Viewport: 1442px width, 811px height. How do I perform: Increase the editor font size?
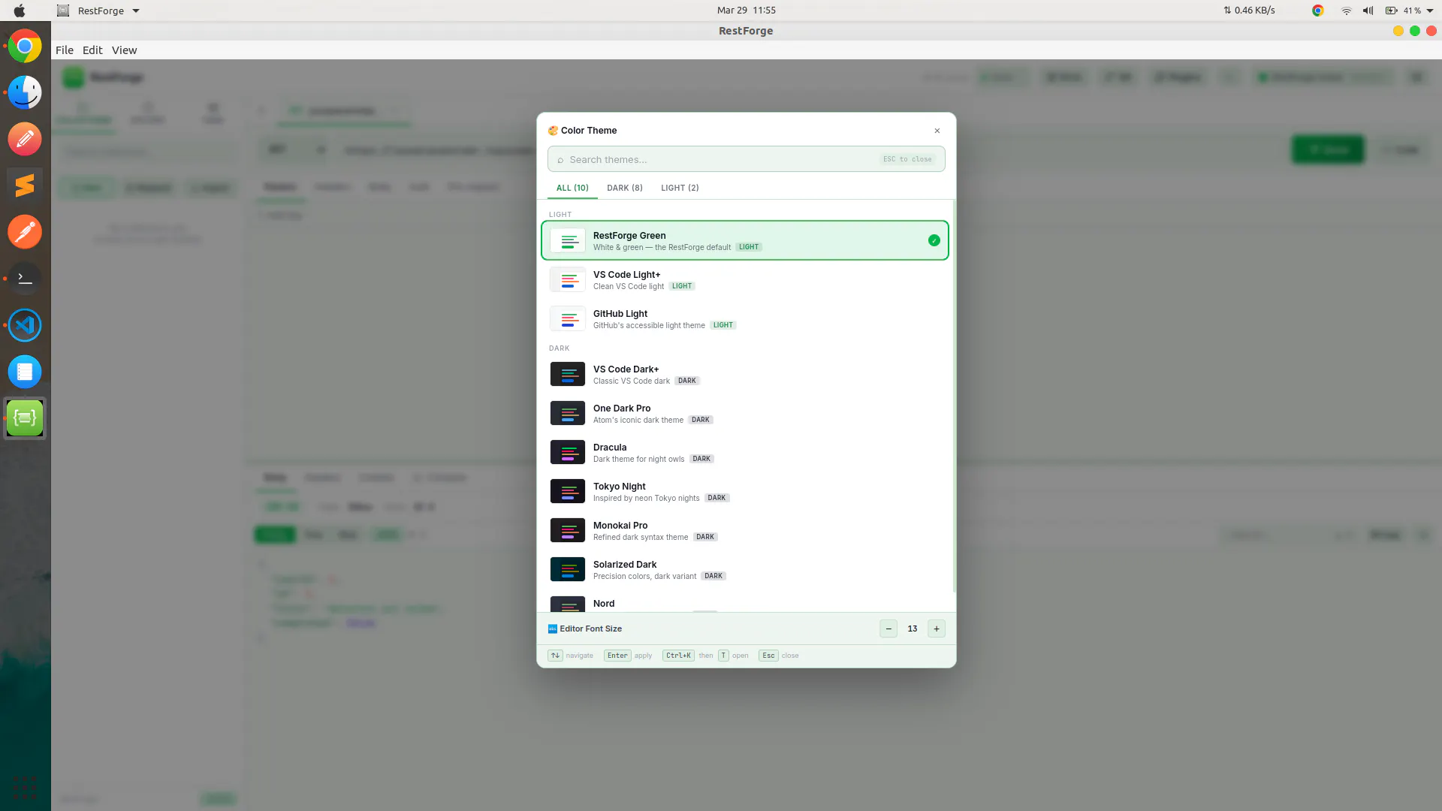point(937,629)
